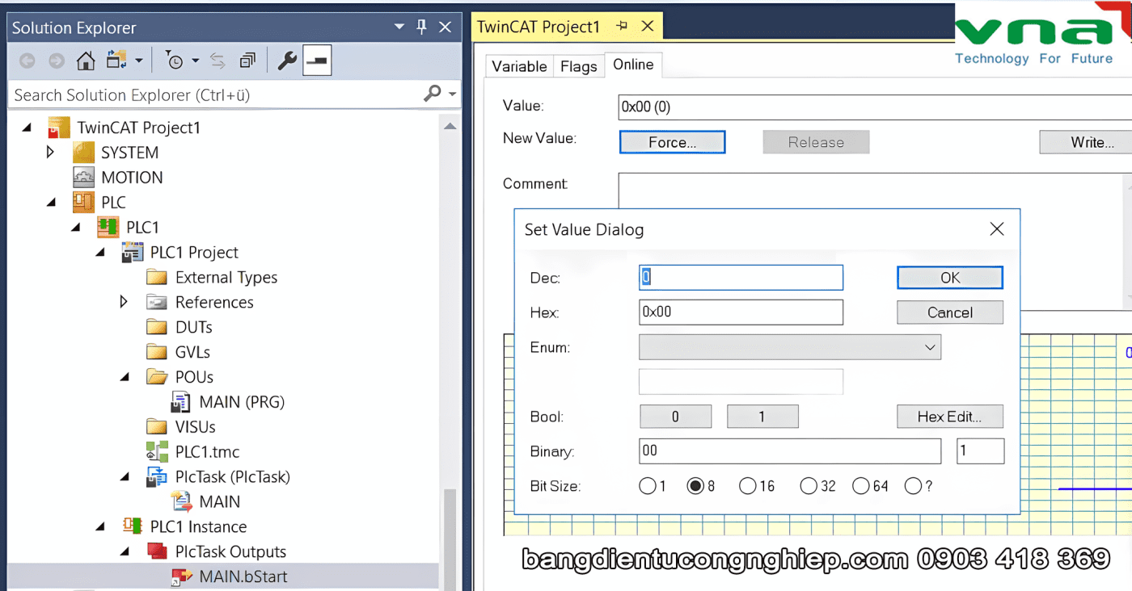Click the Solution Explorer search box
Screen dimensions: 1132x591
(x=214, y=94)
